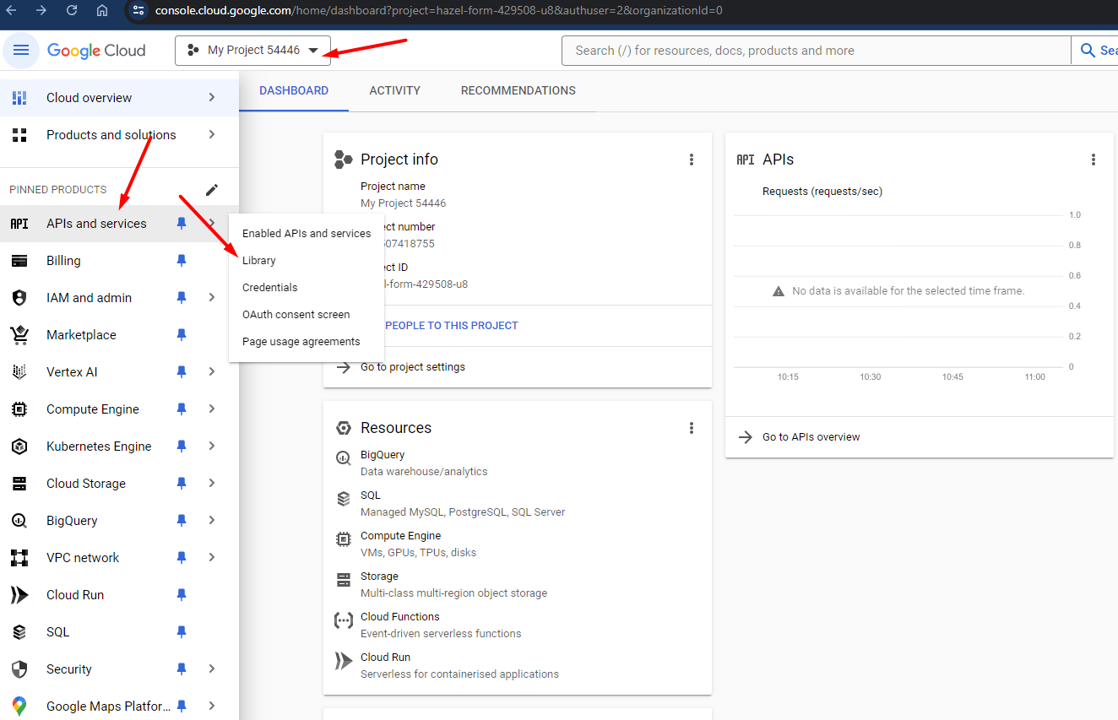Unpin Cloud Storage from sidebar
1118x720 pixels.
pyautogui.click(x=181, y=484)
